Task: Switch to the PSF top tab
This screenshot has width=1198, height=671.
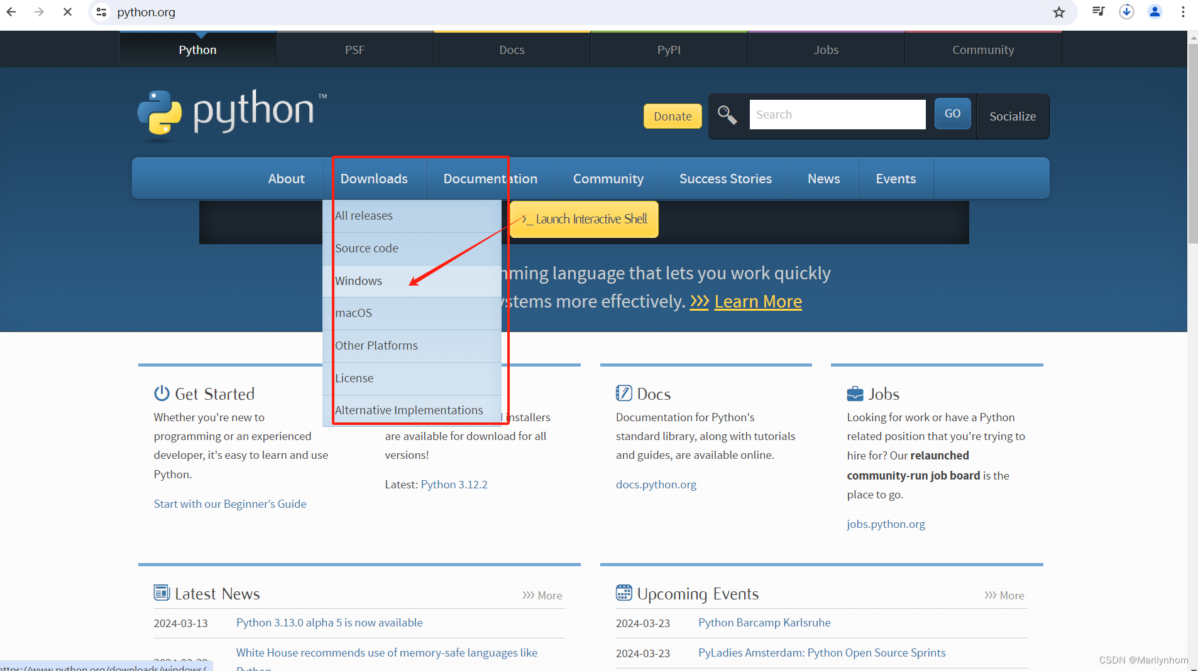Action: click(354, 50)
